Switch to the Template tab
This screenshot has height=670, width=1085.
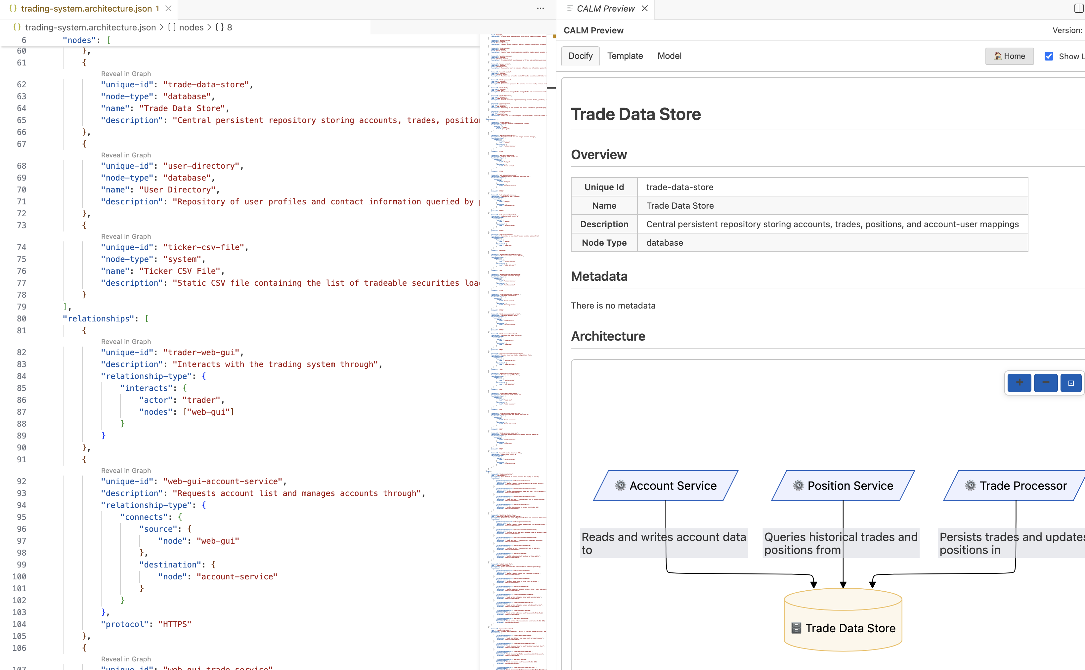pos(625,56)
